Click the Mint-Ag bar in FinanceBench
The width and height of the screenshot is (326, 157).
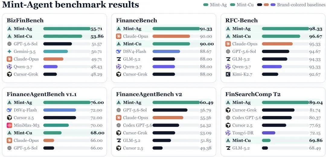click(176, 29)
